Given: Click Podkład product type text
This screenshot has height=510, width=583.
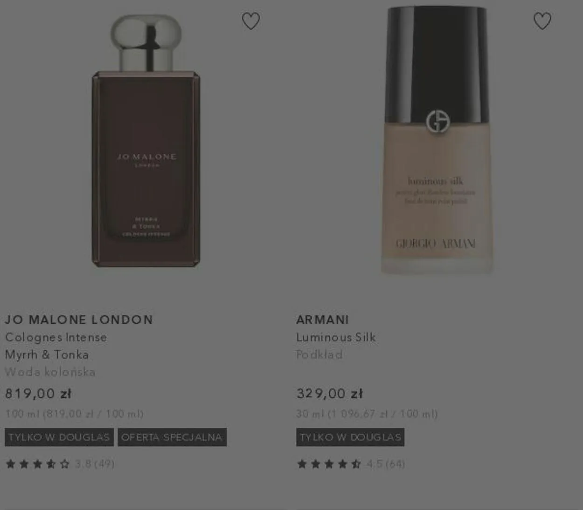Looking at the screenshot, I should [x=319, y=354].
